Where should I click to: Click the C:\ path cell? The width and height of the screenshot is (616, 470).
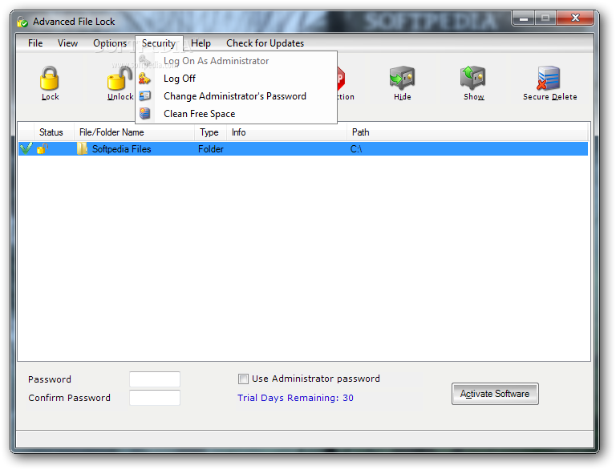point(356,149)
